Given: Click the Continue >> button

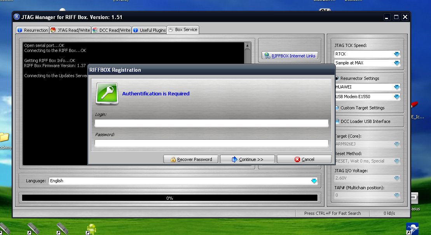Looking at the screenshot, I should coord(248,159).
